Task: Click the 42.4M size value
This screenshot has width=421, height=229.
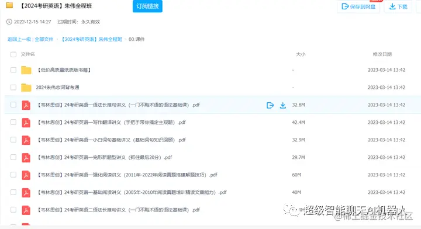Action: click(298, 122)
